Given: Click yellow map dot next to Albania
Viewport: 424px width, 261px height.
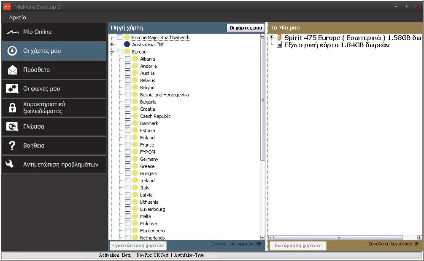Looking at the screenshot, I should (x=135, y=59).
